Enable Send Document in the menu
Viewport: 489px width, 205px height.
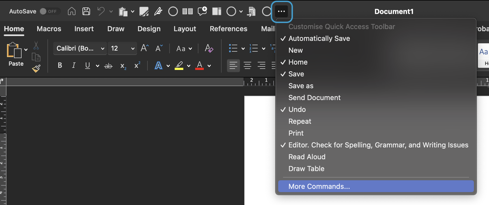(376, 98)
